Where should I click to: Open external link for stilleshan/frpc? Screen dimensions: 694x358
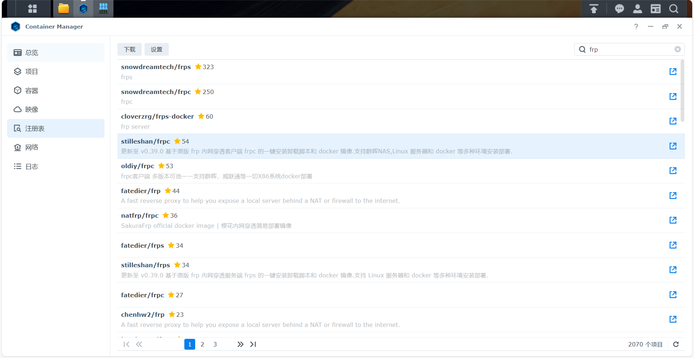(673, 146)
